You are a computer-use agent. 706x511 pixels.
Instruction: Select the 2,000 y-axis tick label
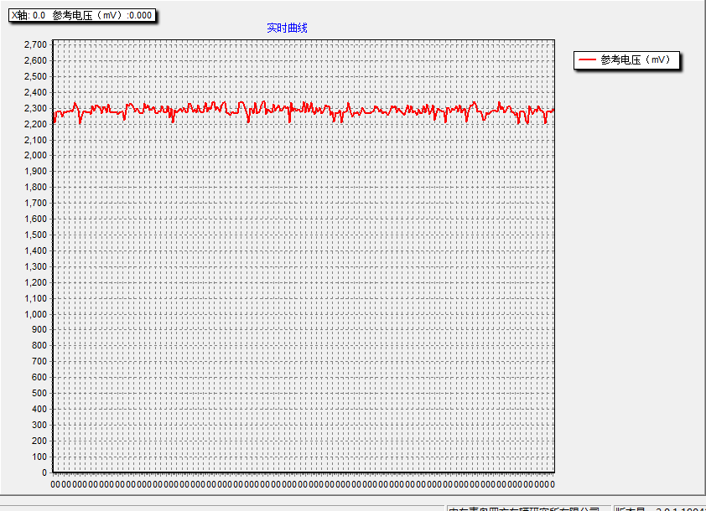tap(35, 155)
